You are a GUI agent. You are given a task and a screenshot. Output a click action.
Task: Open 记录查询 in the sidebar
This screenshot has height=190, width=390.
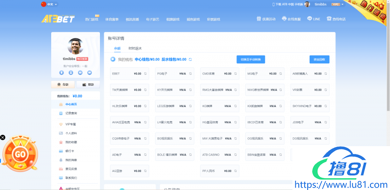point(76,113)
